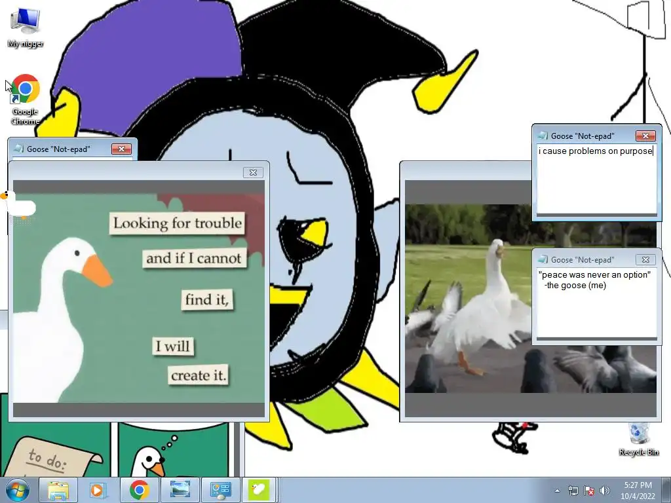This screenshot has height=503, width=671.
Task: Open the clock showing 5:27 PM
Action: point(638,485)
